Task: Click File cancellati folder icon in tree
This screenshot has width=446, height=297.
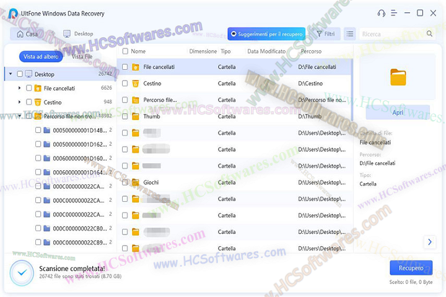Action: tap(38, 88)
